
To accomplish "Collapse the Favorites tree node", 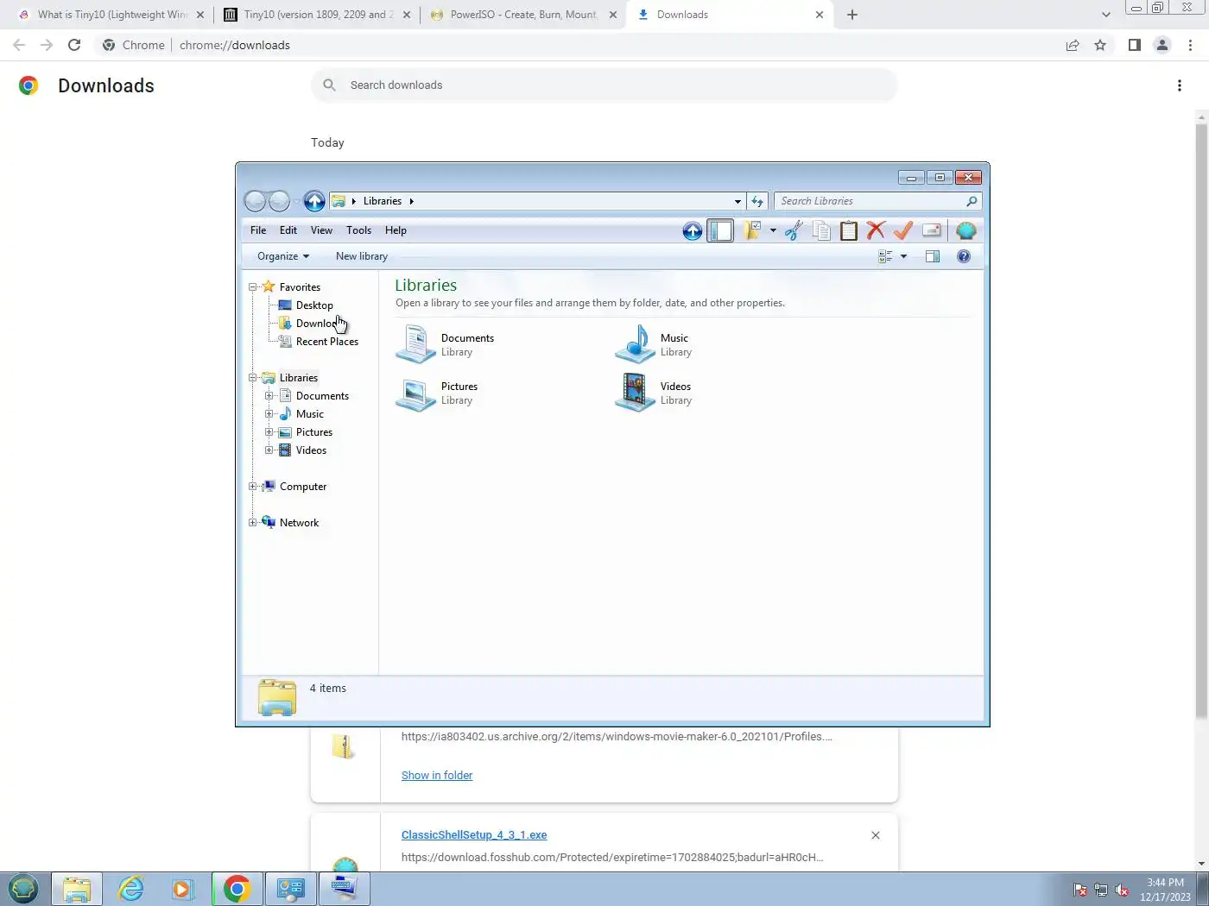I will pyautogui.click(x=253, y=287).
